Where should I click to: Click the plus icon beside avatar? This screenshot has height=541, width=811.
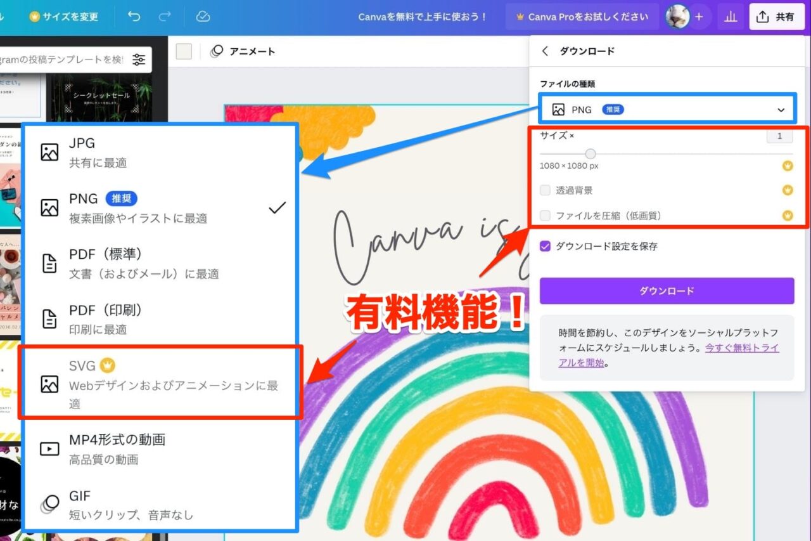(x=699, y=17)
